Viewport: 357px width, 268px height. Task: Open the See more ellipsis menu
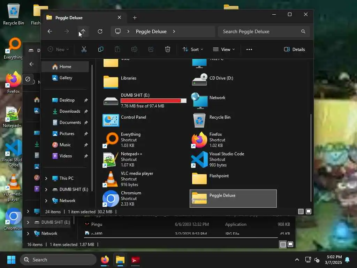click(x=249, y=49)
